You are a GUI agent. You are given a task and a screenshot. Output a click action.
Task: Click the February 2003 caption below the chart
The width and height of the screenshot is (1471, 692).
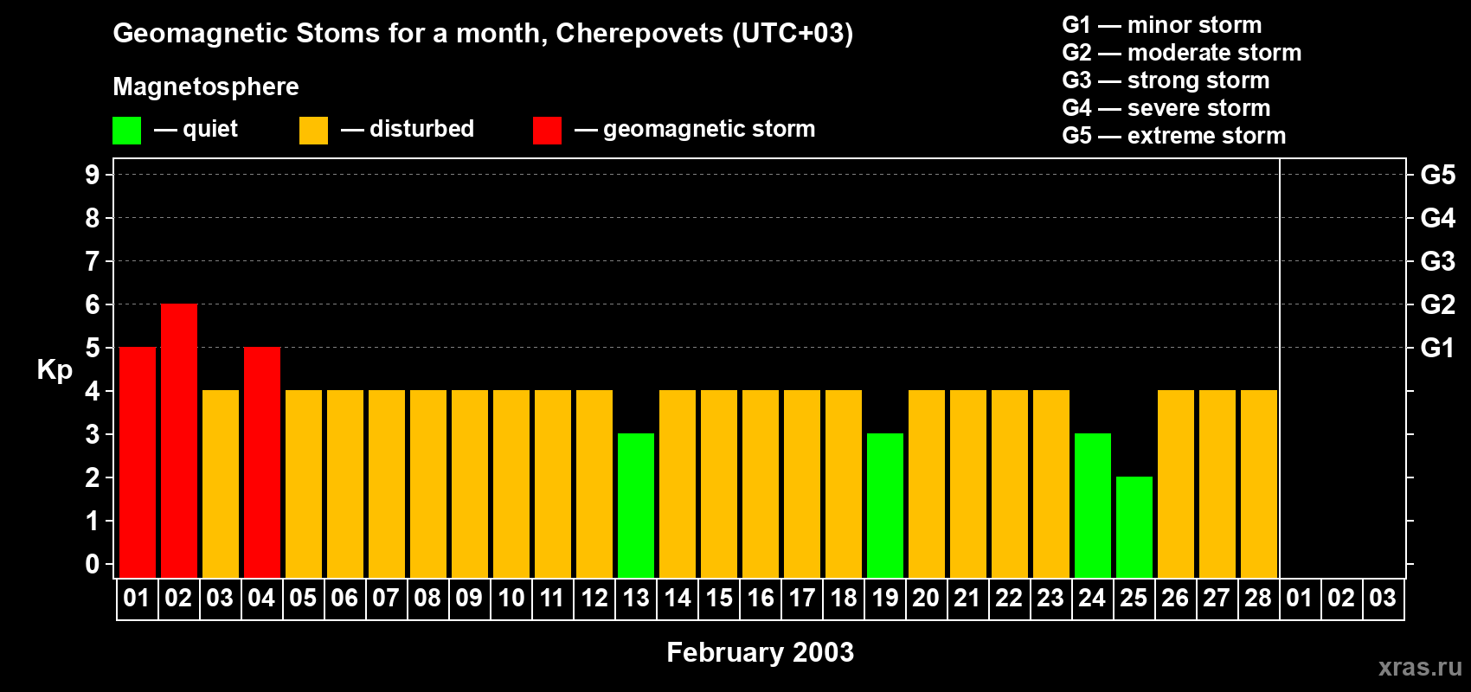point(760,652)
